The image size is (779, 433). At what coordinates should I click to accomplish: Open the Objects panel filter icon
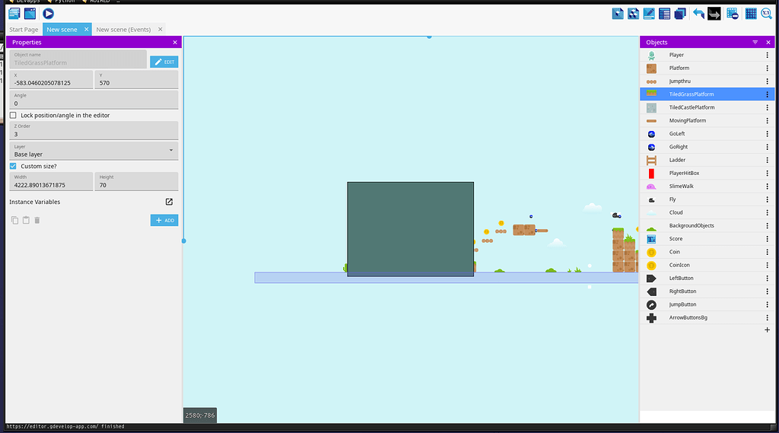coord(755,43)
